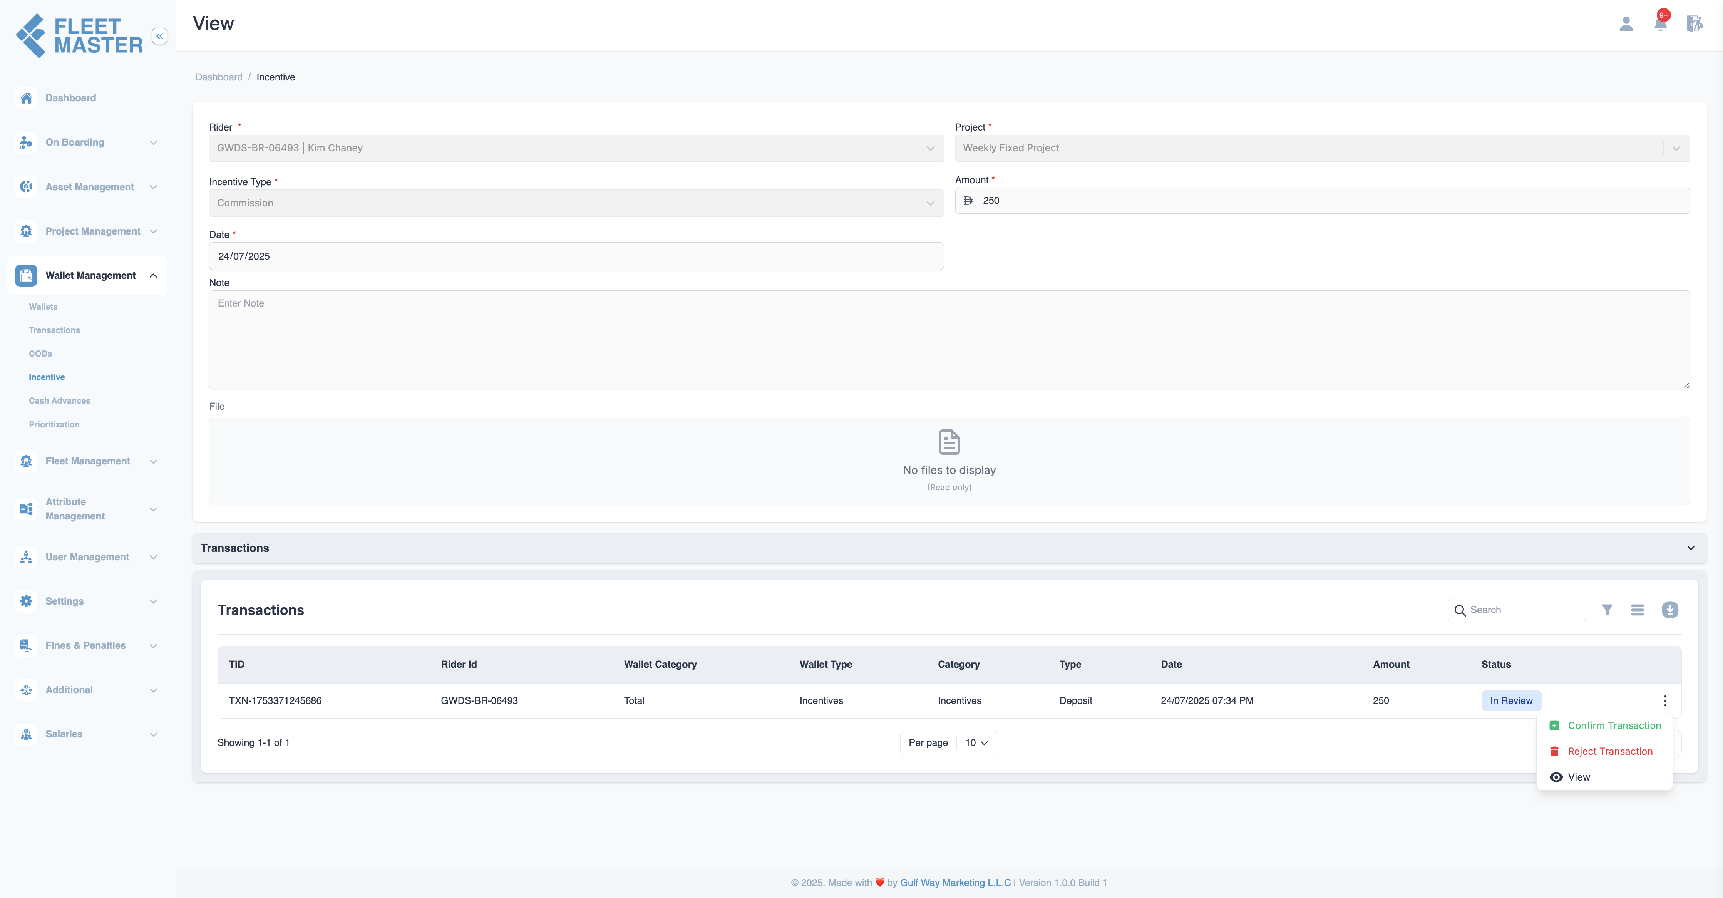Click the In Review status badge
This screenshot has width=1723, height=898.
[x=1511, y=700]
